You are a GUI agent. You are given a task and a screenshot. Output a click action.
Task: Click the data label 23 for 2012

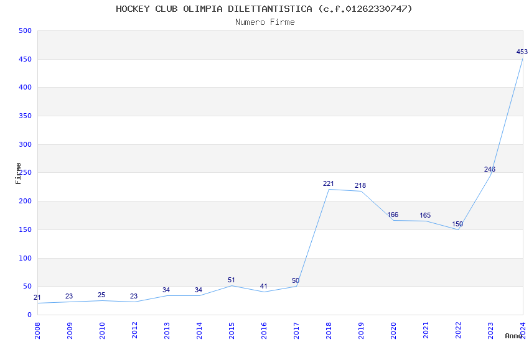click(134, 296)
